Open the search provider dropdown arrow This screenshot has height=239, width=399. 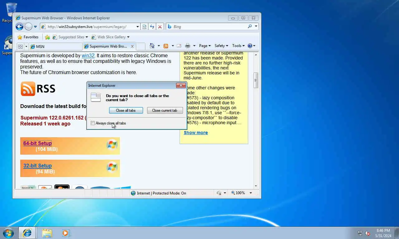[256, 27]
